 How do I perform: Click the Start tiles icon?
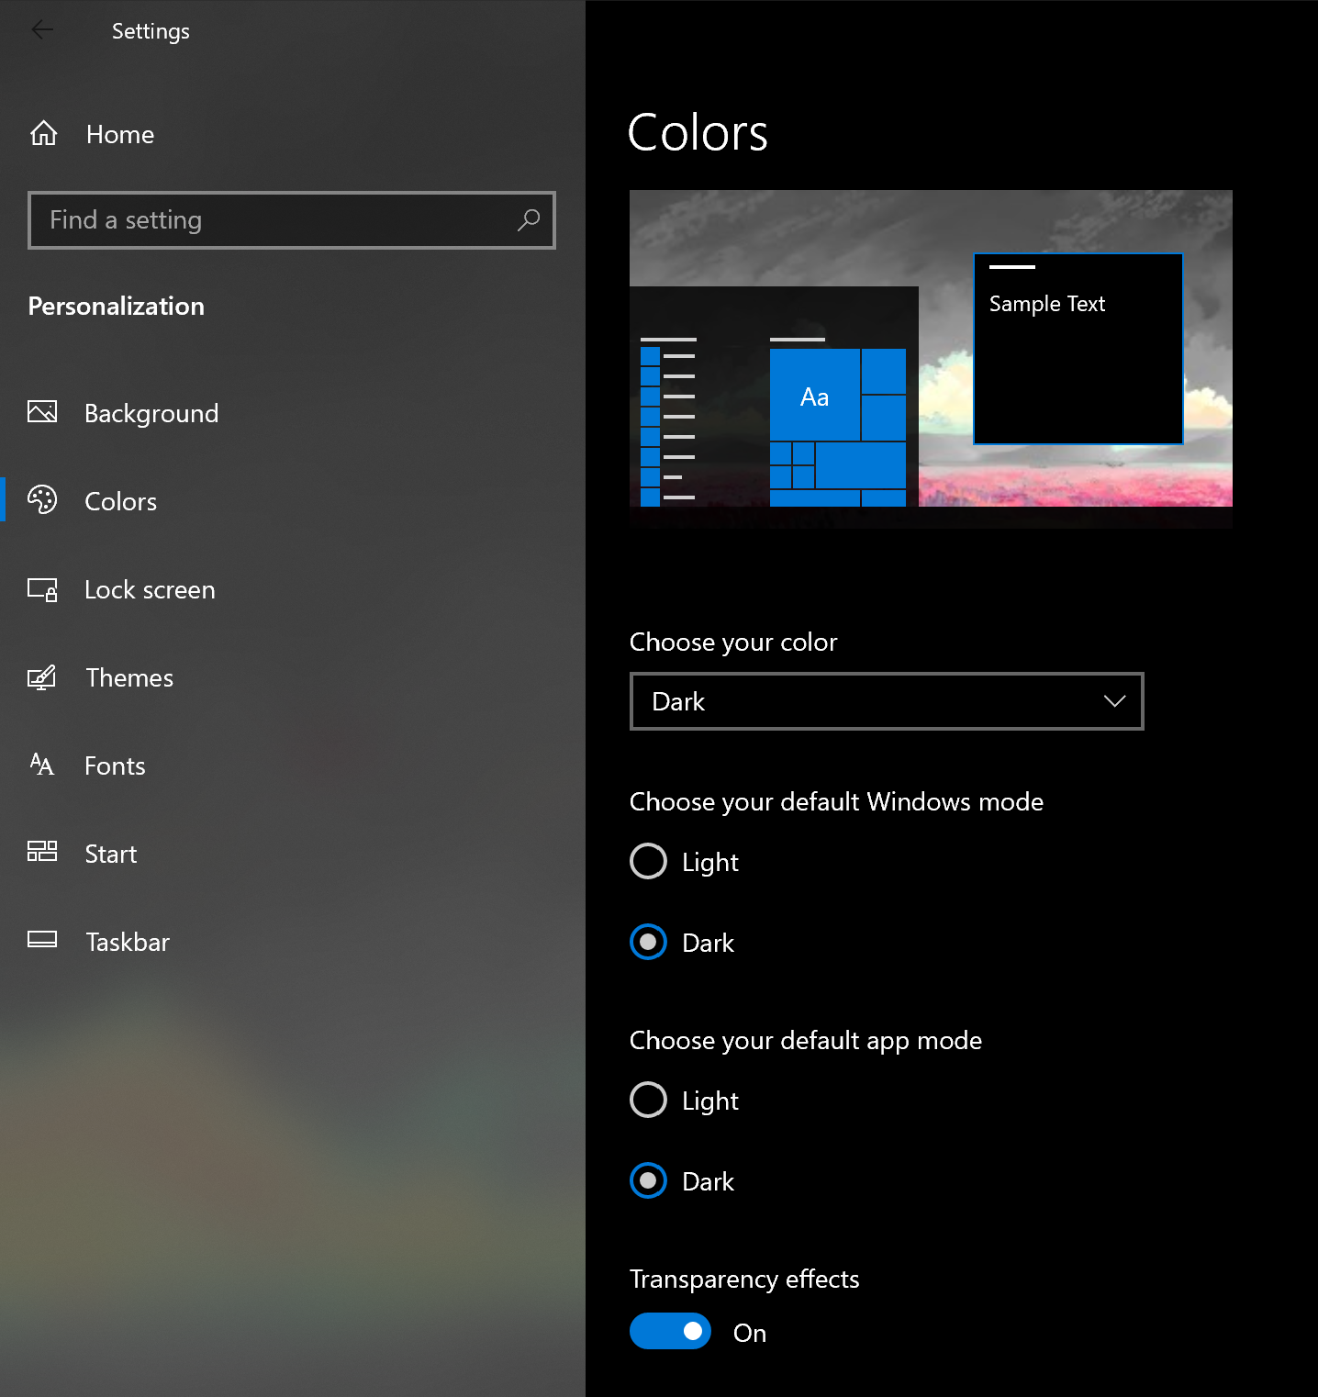pyautogui.click(x=42, y=852)
